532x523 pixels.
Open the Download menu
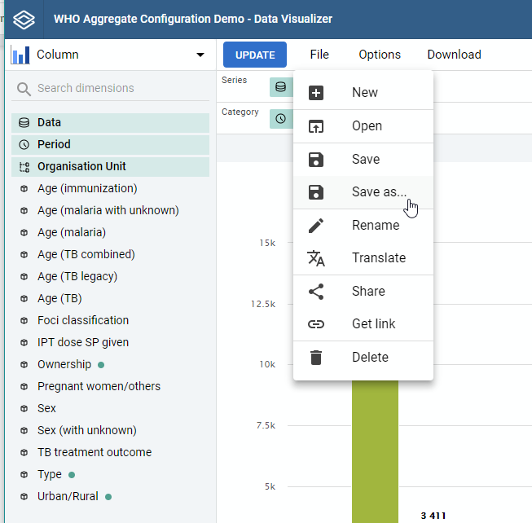pyautogui.click(x=454, y=55)
